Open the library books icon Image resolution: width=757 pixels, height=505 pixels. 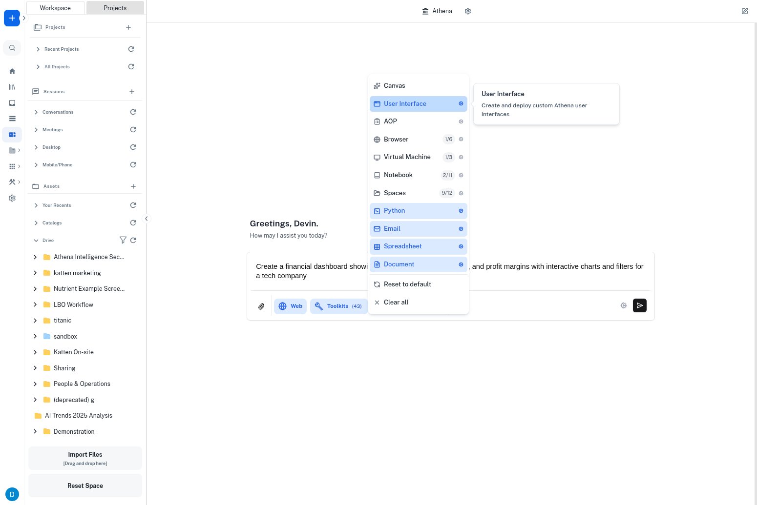(x=12, y=87)
